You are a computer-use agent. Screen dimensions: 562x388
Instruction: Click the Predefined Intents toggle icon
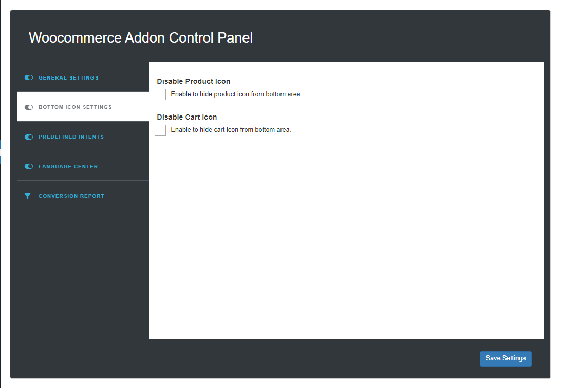(29, 137)
